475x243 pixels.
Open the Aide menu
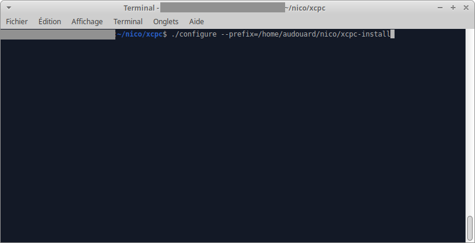point(196,21)
